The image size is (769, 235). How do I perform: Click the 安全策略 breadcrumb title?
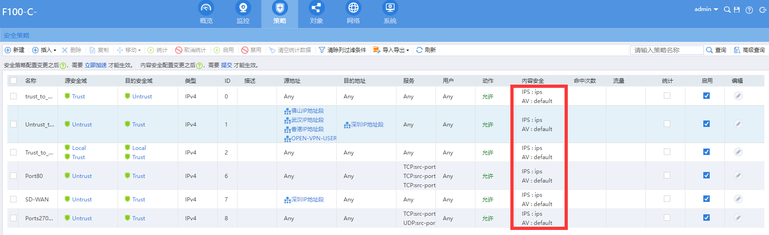17,35
